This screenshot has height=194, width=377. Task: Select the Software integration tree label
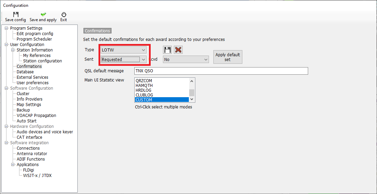29,143
